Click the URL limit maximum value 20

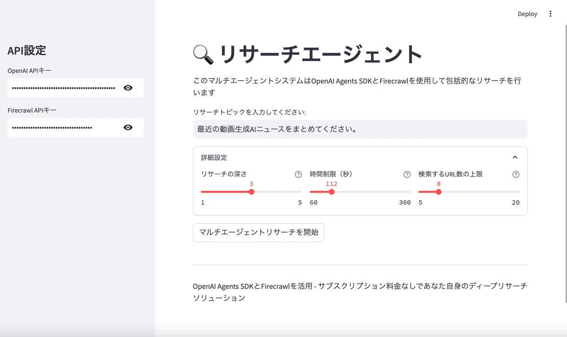pos(515,202)
